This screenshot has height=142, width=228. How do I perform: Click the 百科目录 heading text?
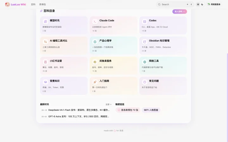[49, 11]
